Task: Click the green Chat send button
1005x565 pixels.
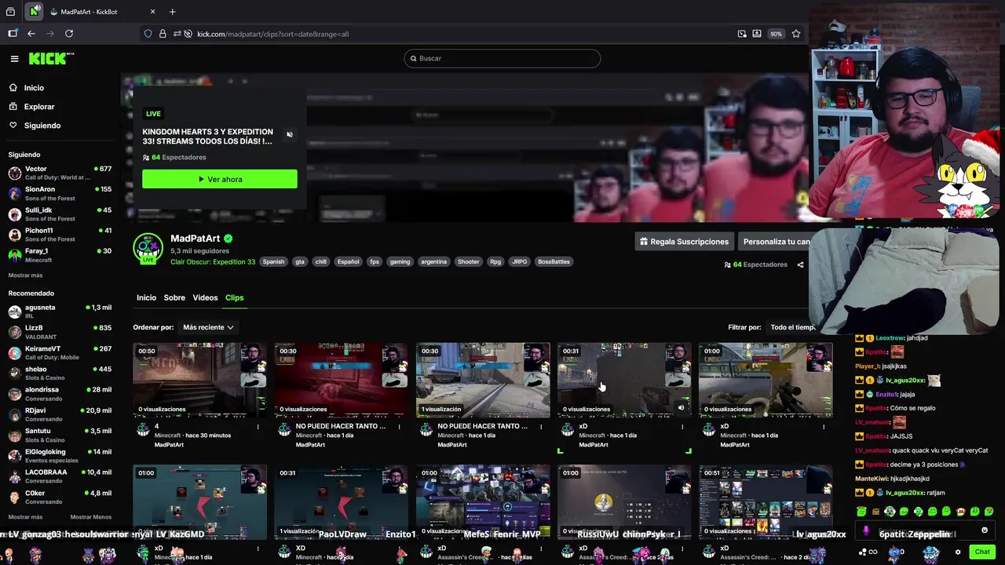Action: [982, 552]
